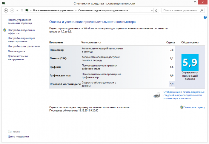Open Настройка электропитания
This screenshot has height=144, width=209.
24,46
